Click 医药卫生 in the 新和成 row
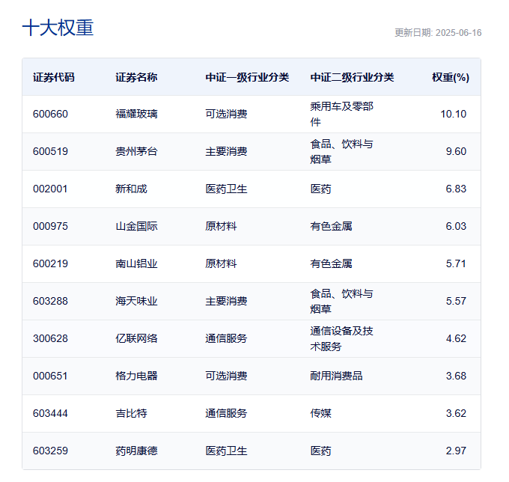Viewport: 509px width, 482px height. coord(226,189)
